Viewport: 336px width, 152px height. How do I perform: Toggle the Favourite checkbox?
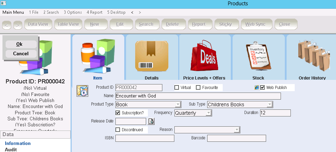(198, 88)
